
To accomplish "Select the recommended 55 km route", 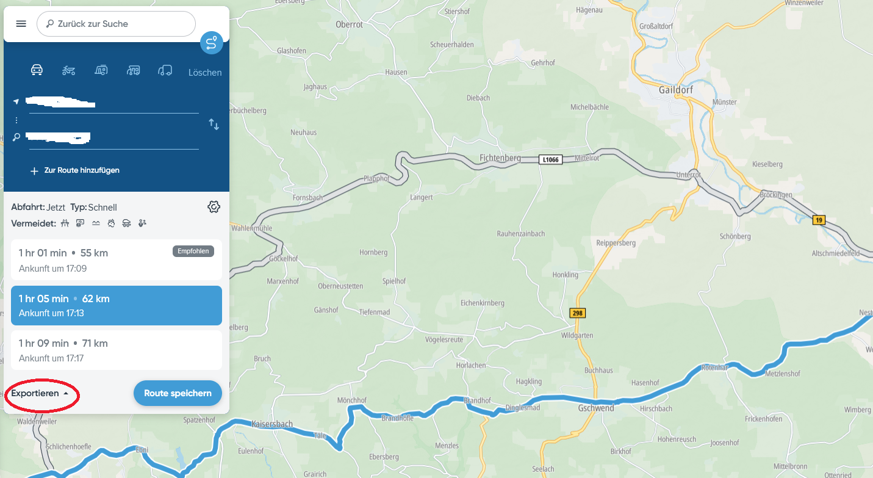I will click(117, 260).
